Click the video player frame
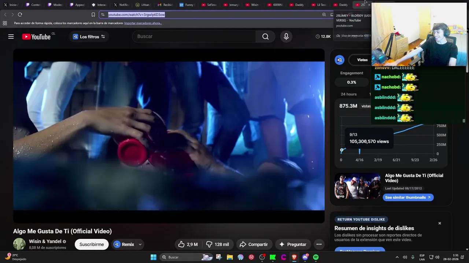This screenshot has width=469, height=263. 169,136
